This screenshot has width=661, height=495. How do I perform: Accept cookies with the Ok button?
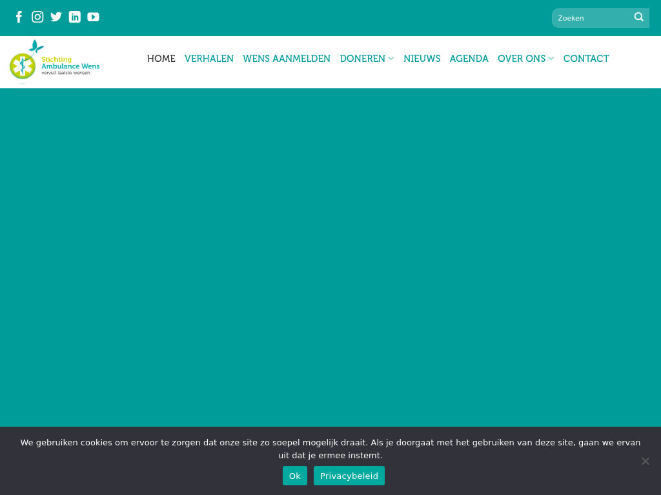pos(295,476)
